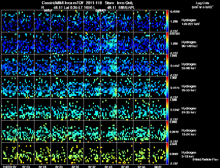Open the 149-227 keV image panel at 07:07
Image resolution: width=220 pixels, height=168 pixels.
click(9, 21)
